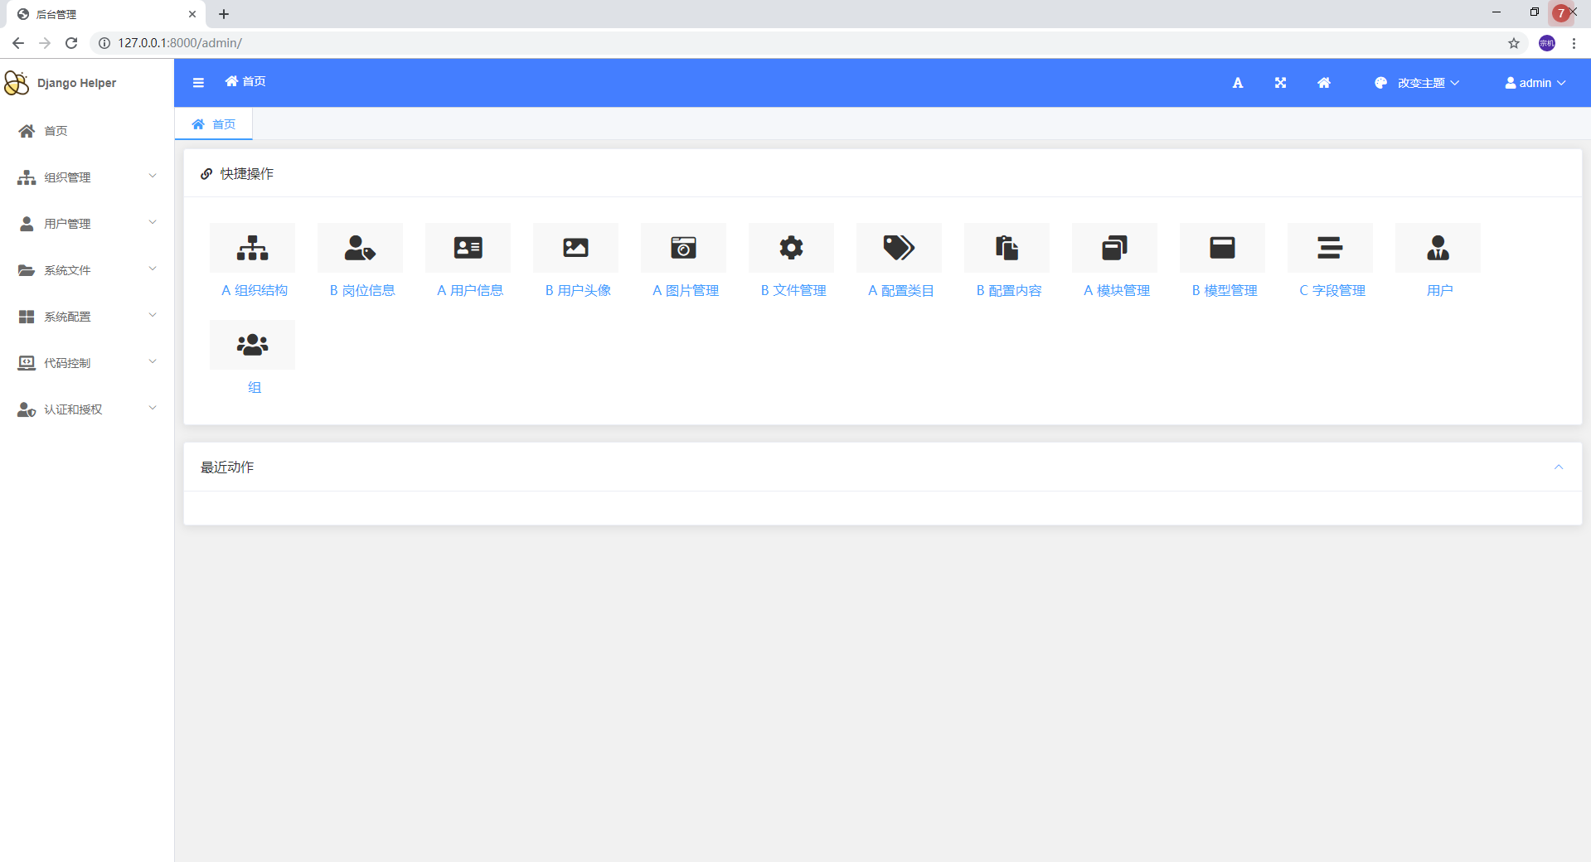1591x862 pixels.
Task: Open the A 组织结构 quick action icon
Action: (252, 248)
